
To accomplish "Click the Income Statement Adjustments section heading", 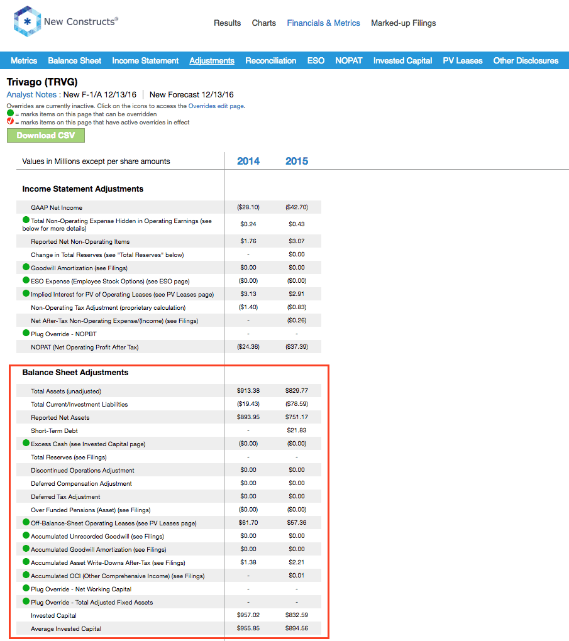I will (x=82, y=189).
